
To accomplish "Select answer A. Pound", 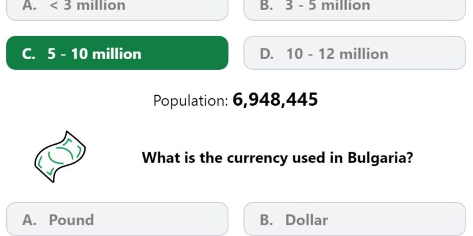I will coord(117,219).
